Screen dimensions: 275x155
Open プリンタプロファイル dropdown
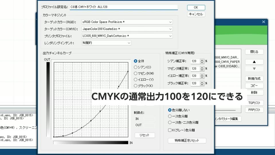coord(127,36)
